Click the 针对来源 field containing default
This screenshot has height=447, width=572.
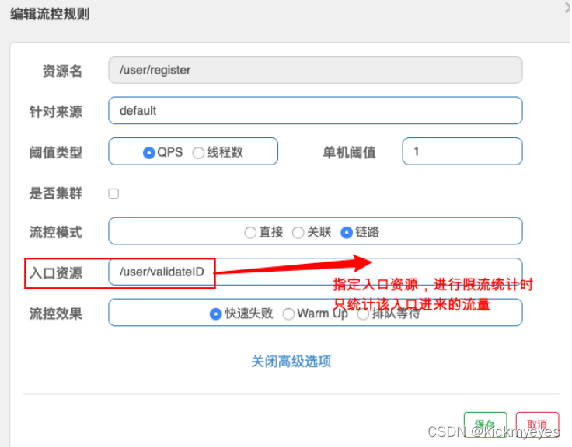[x=316, y=110]
